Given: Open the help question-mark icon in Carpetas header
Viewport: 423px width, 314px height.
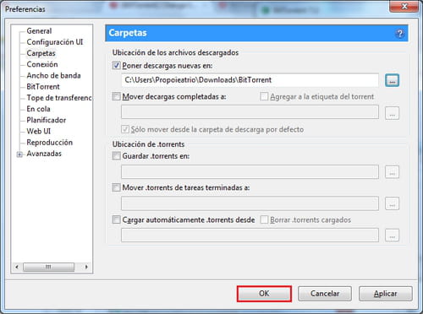Looking at the screenshot, I should (x=399, y=34).
